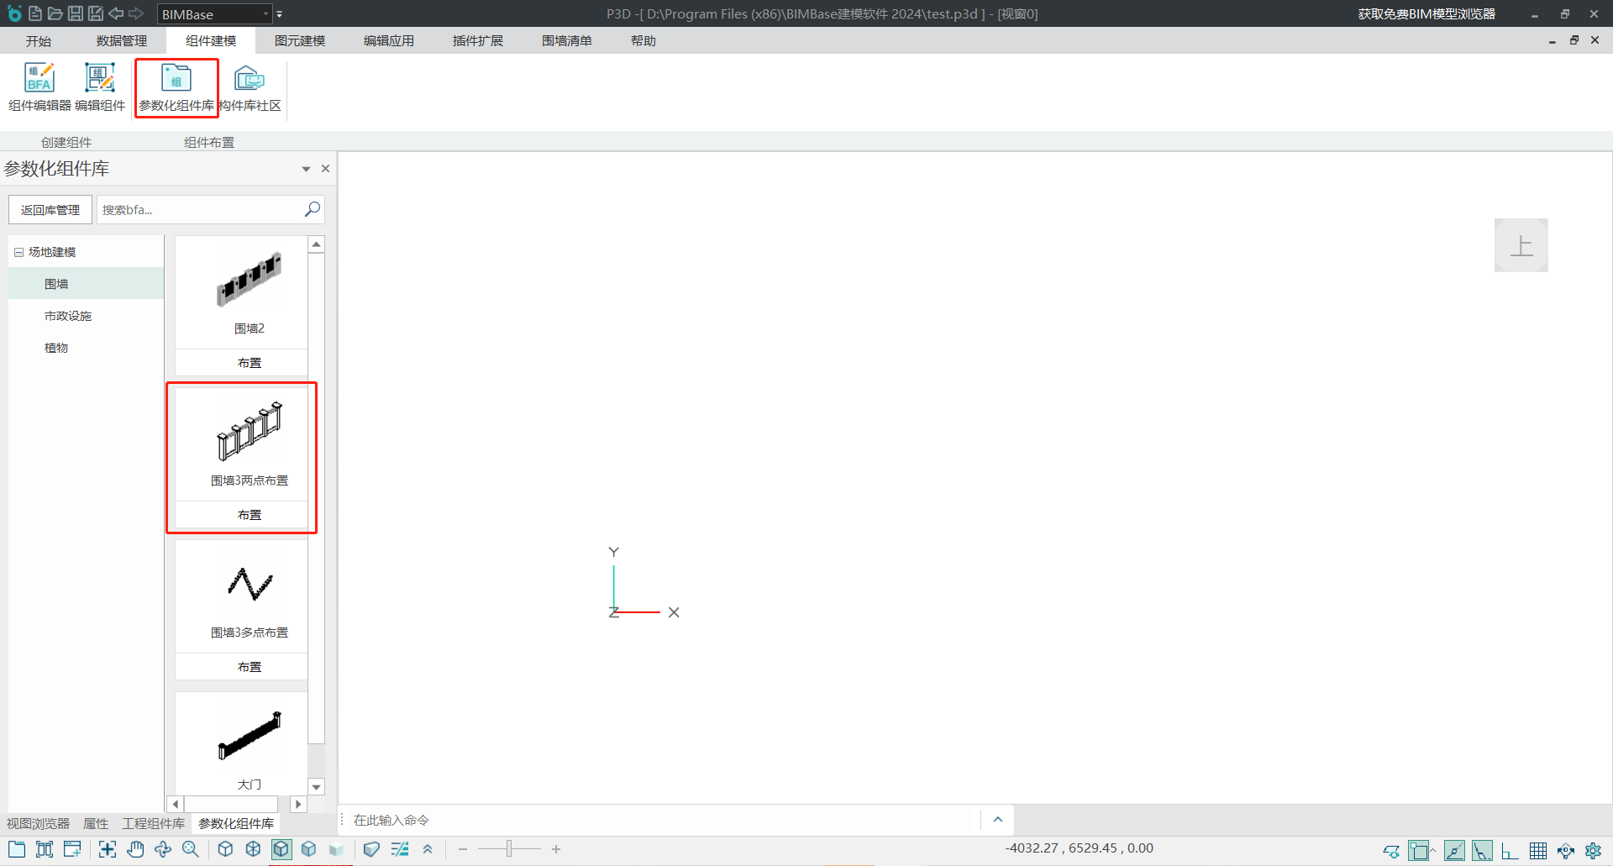1613x866 pixels.
Task: Expand the command line history arrow
Action: point(998,820)
